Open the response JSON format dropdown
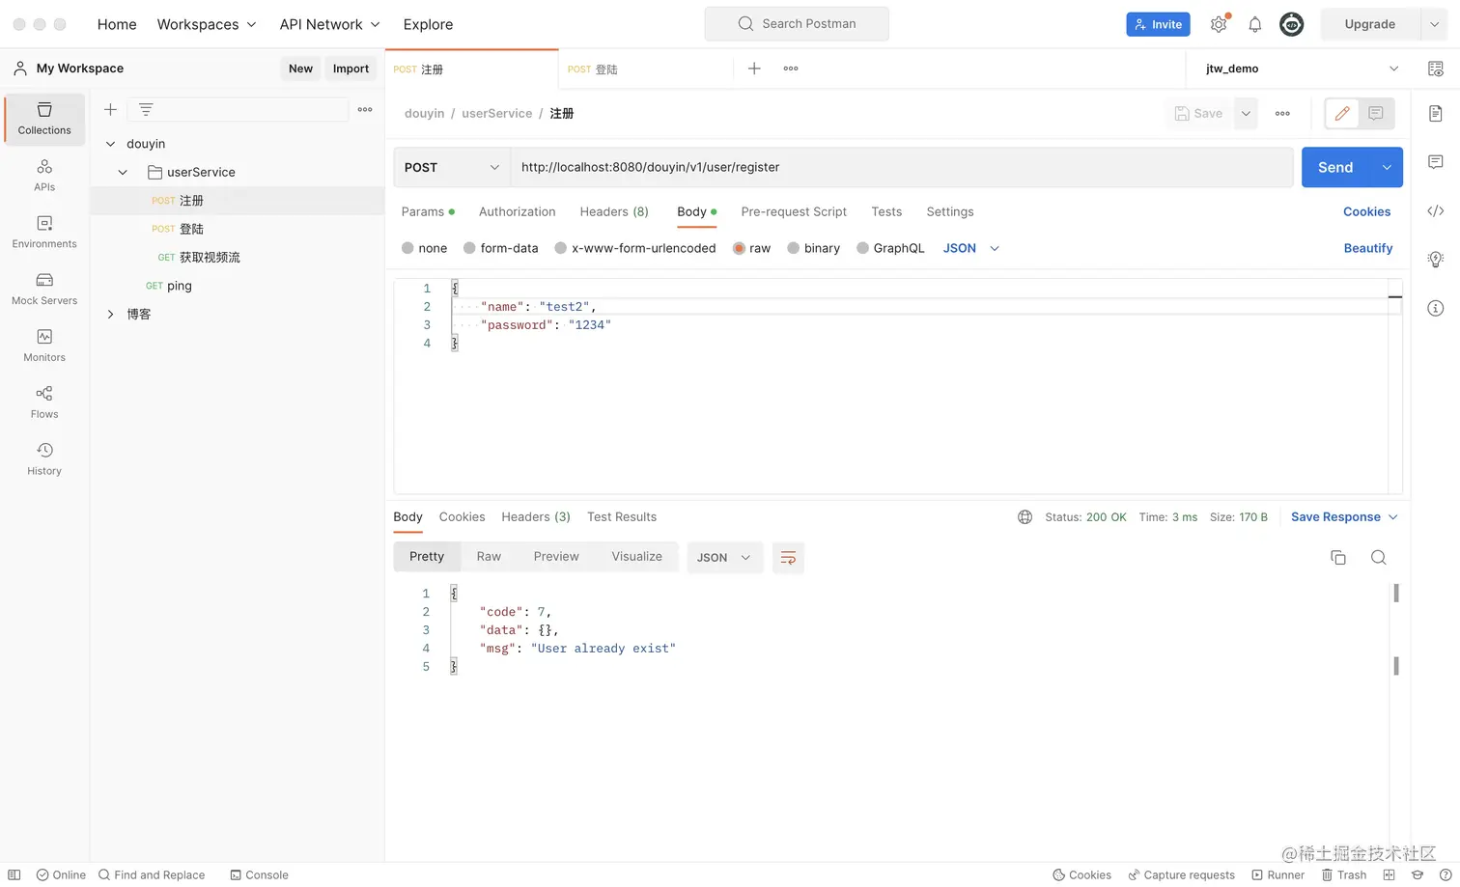1460x887 pixels. (x=724, y=557)
